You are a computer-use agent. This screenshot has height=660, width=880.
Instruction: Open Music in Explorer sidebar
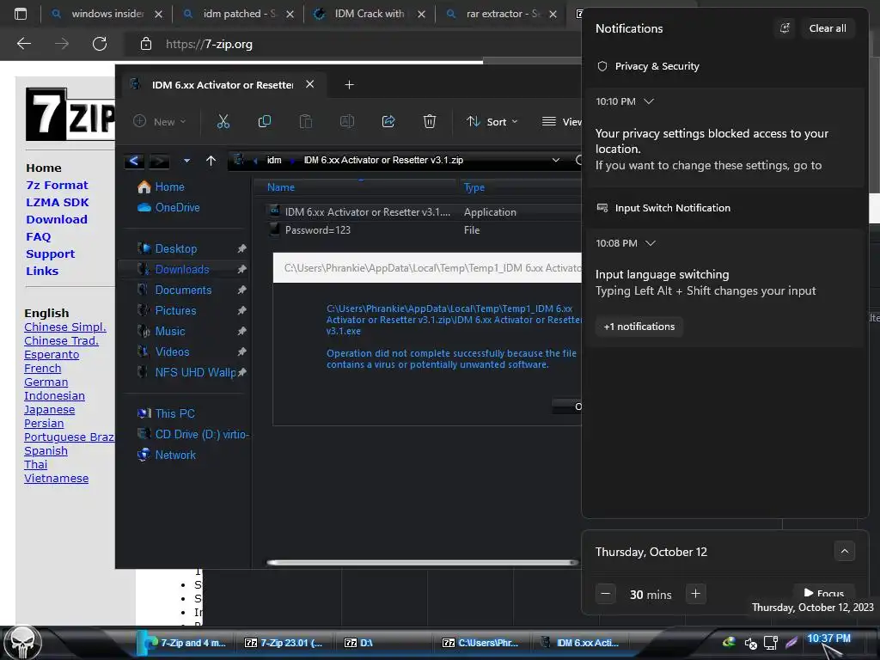click(169, 331)
